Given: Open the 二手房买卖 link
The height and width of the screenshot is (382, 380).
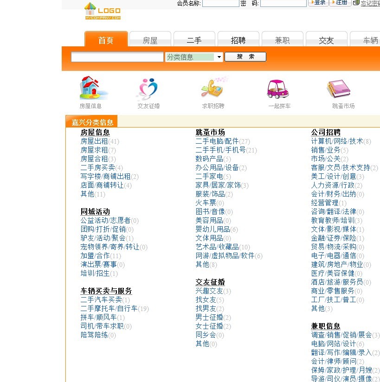Looking at the screenshot, I should 97,168.
